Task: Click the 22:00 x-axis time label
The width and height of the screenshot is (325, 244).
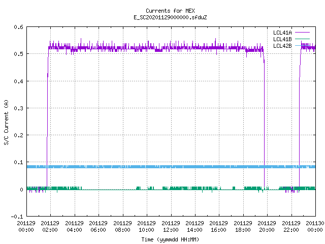Action: [x=291, y=230]
